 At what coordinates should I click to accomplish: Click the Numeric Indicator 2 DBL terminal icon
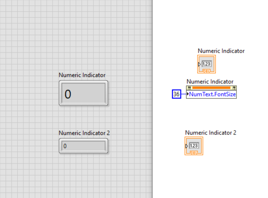194,146
